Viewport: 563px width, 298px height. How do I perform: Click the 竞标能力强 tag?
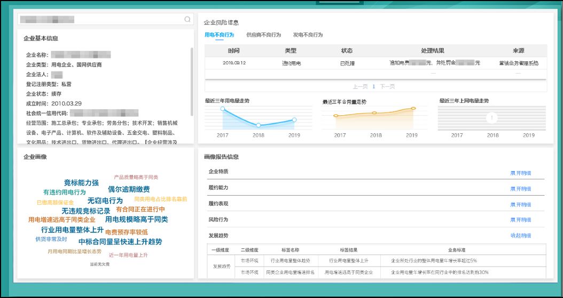click(81, 183)
